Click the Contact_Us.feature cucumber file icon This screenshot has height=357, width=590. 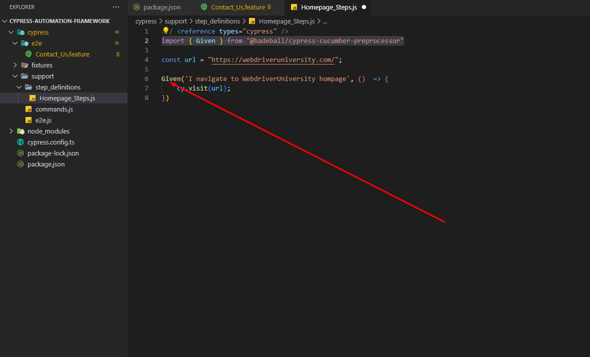tap(28, 54)
